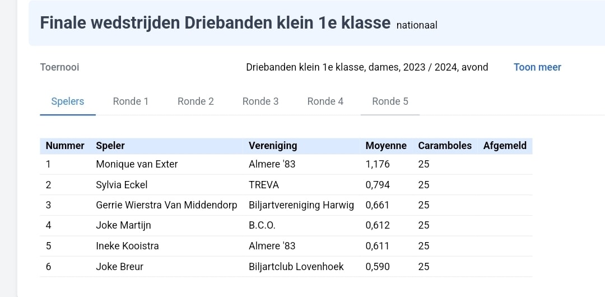The height and width of the screenshot is (297, 605).
Task: Click the Nummer column header
Action: pyautogui.click(x=65, y=146)
